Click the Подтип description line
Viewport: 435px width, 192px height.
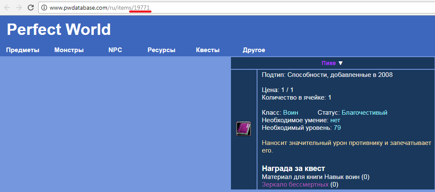pos(327,75)
